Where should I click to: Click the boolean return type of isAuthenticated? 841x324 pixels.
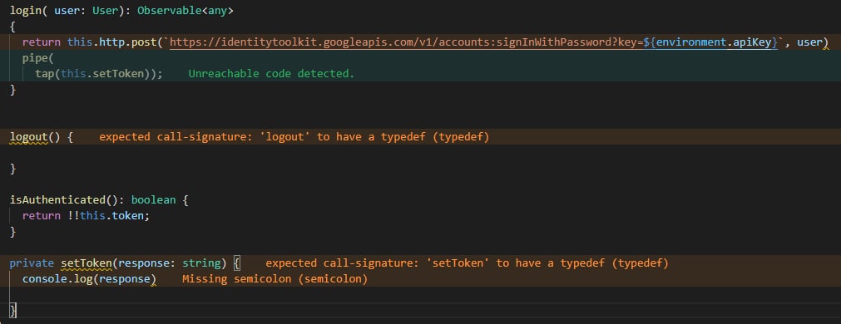coord(153,199)
